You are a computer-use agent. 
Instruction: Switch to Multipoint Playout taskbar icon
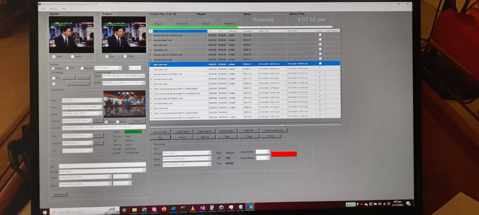(250, 207)
